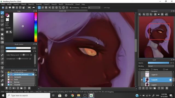Enable parallel line snap
This screenshot has width=175, height=98.
[43, 8]
